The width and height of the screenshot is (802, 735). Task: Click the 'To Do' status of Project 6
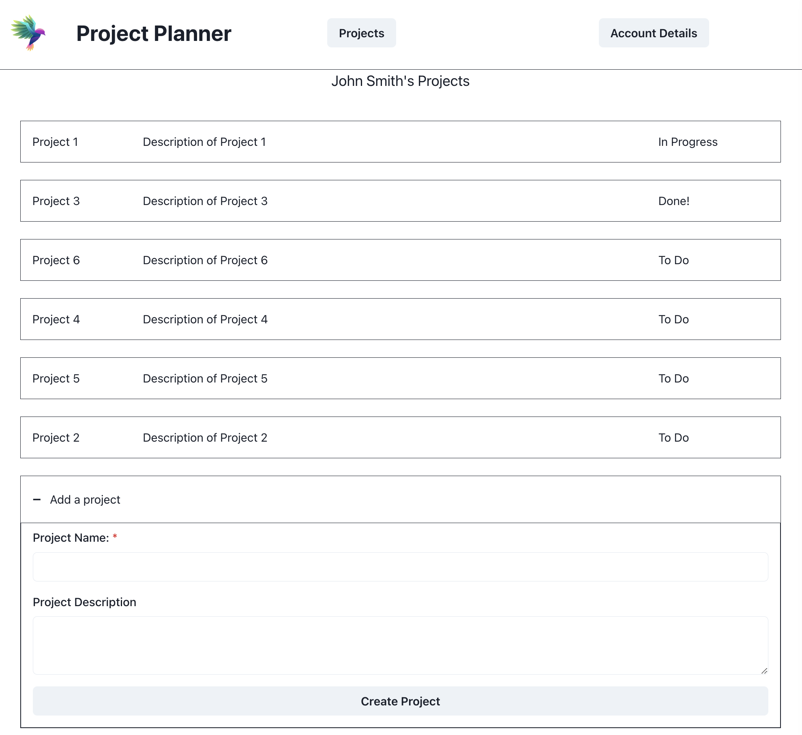pos(673,260)
